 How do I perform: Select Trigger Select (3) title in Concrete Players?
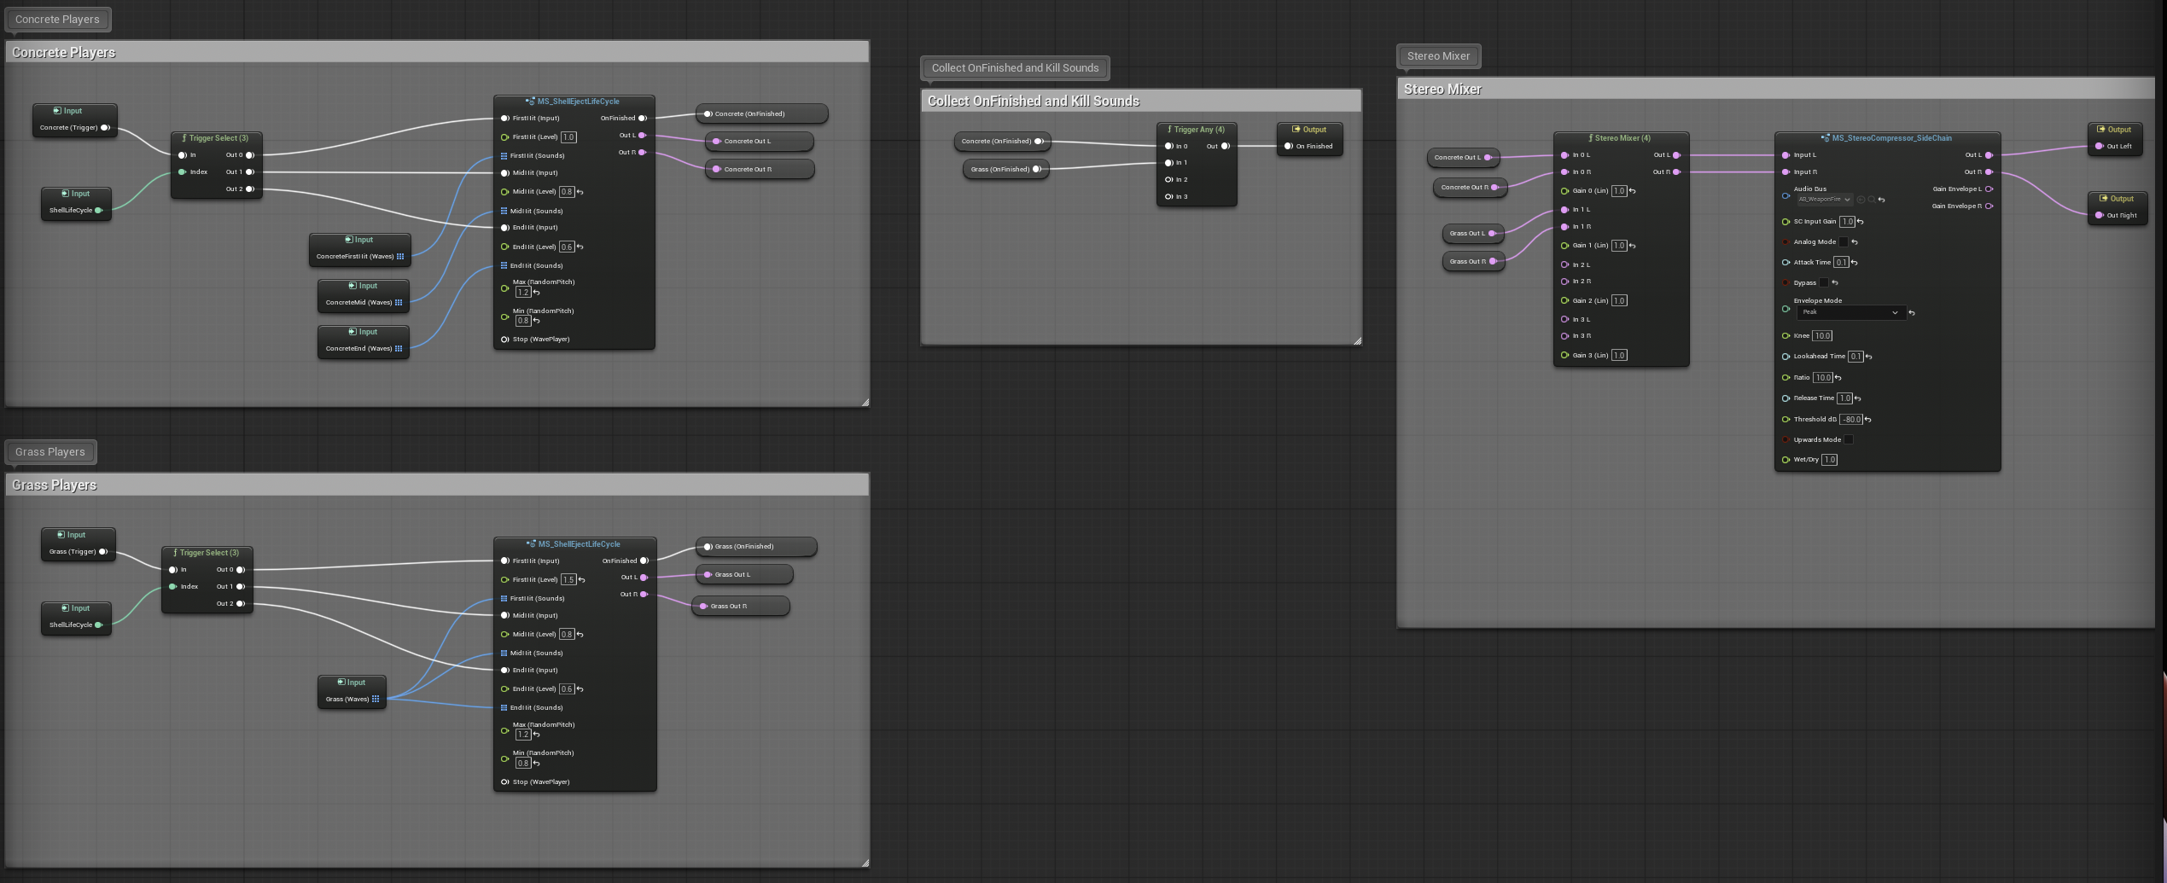[x=218, y=138]
